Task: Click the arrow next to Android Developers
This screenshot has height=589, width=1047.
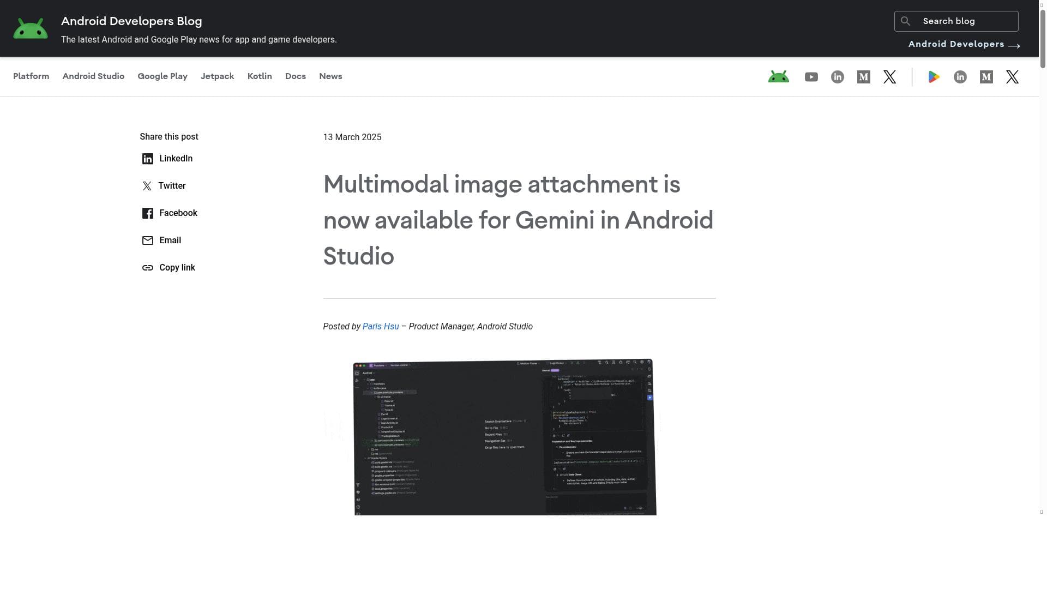Action: pyautogui.click(x=1014, y=46)
